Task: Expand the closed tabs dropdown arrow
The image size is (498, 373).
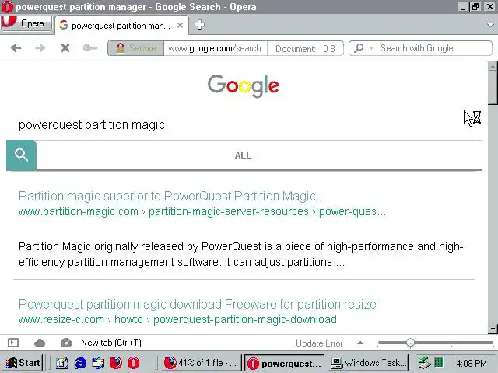Action: click(x=490, y=25)
